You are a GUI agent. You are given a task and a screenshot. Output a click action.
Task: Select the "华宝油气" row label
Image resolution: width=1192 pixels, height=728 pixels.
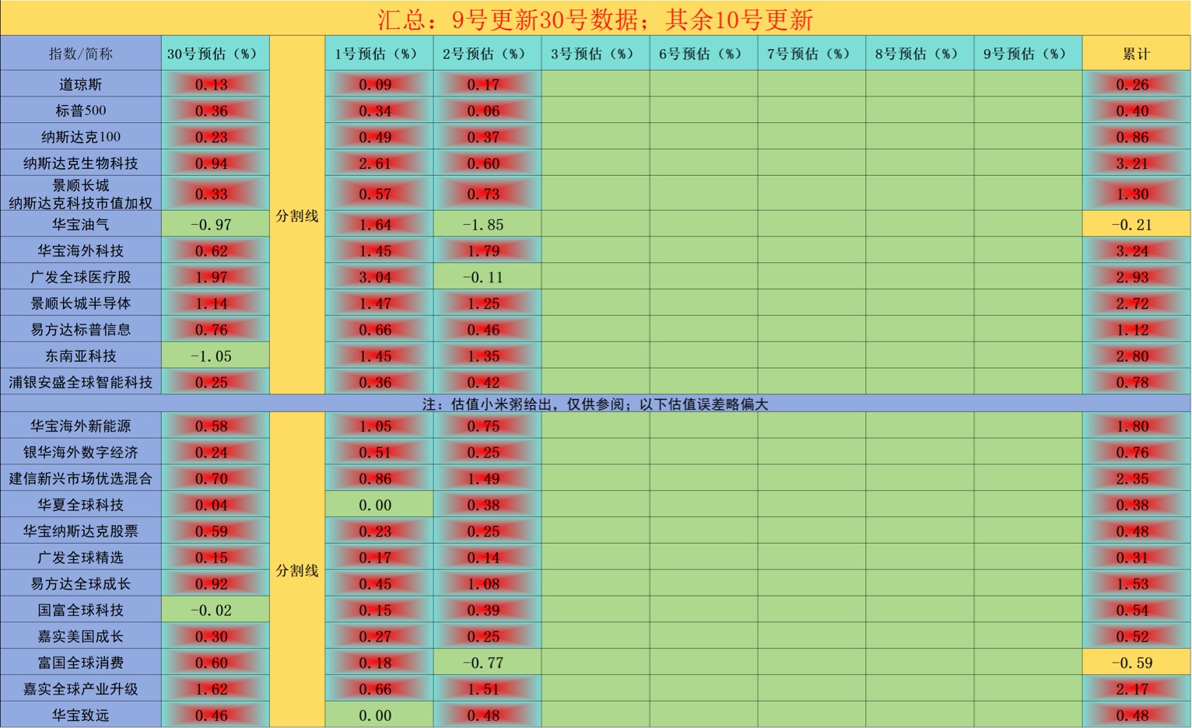click(x=81, y=224)
